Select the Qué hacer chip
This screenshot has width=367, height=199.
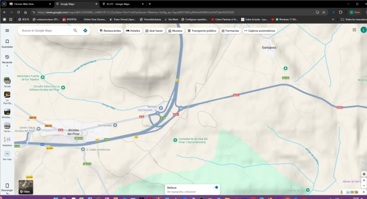(x=154, y=31)
